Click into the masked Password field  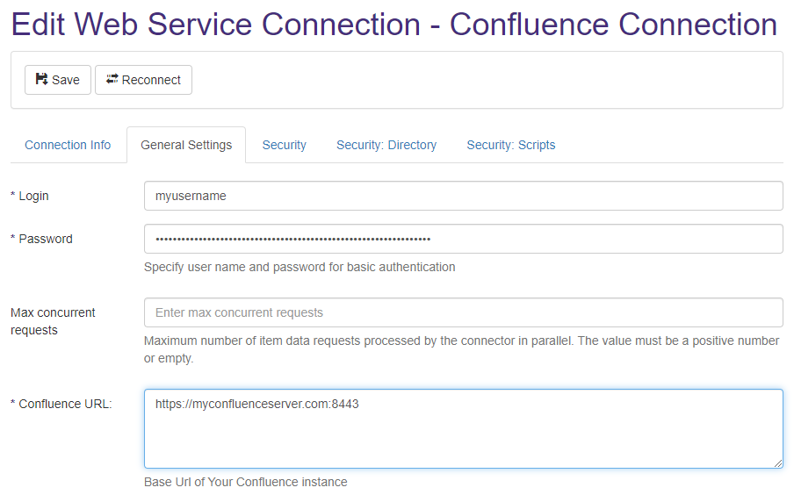point(463,239)
